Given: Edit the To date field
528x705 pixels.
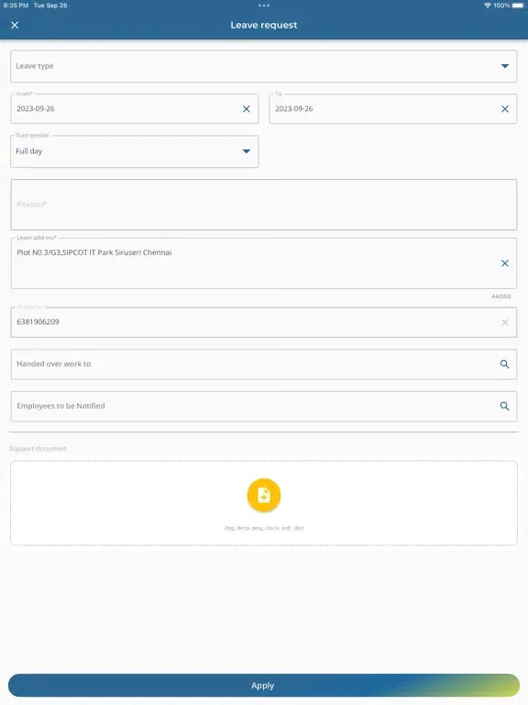Looking at the screenshot, I should pyautogui.click(x=393, y=109).
